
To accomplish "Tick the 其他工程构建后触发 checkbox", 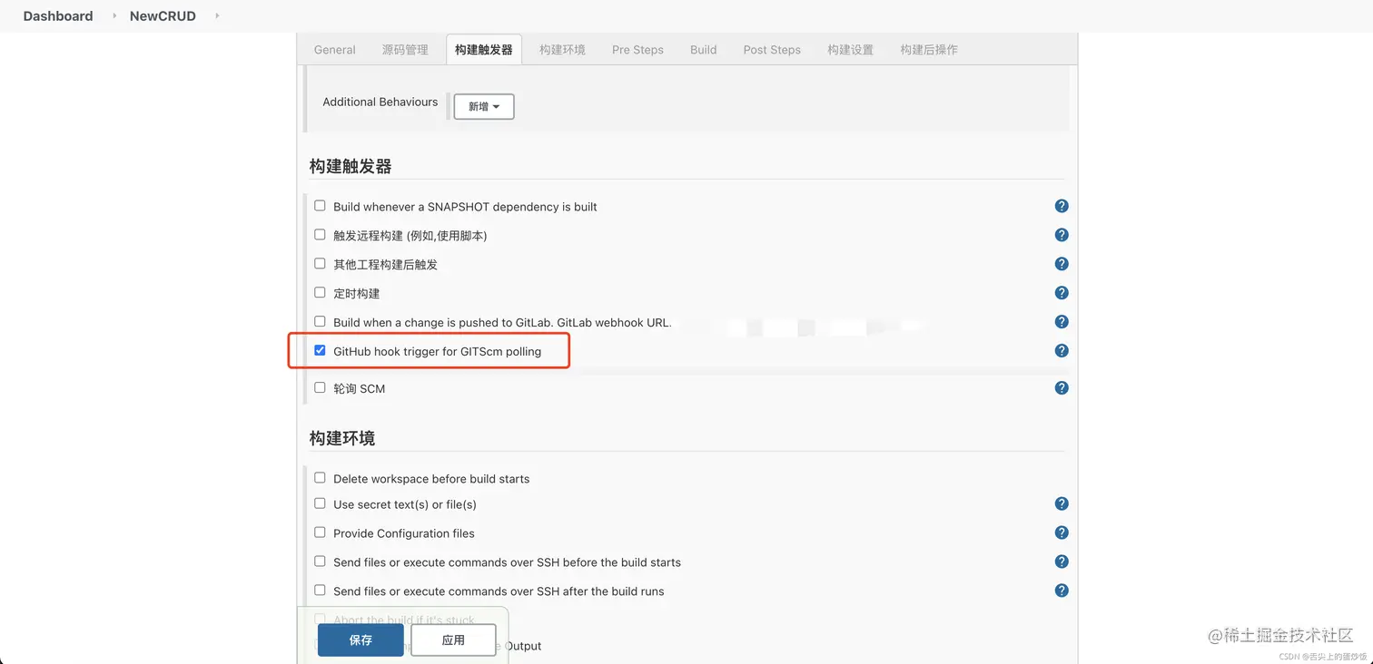I will coord(320,264).
